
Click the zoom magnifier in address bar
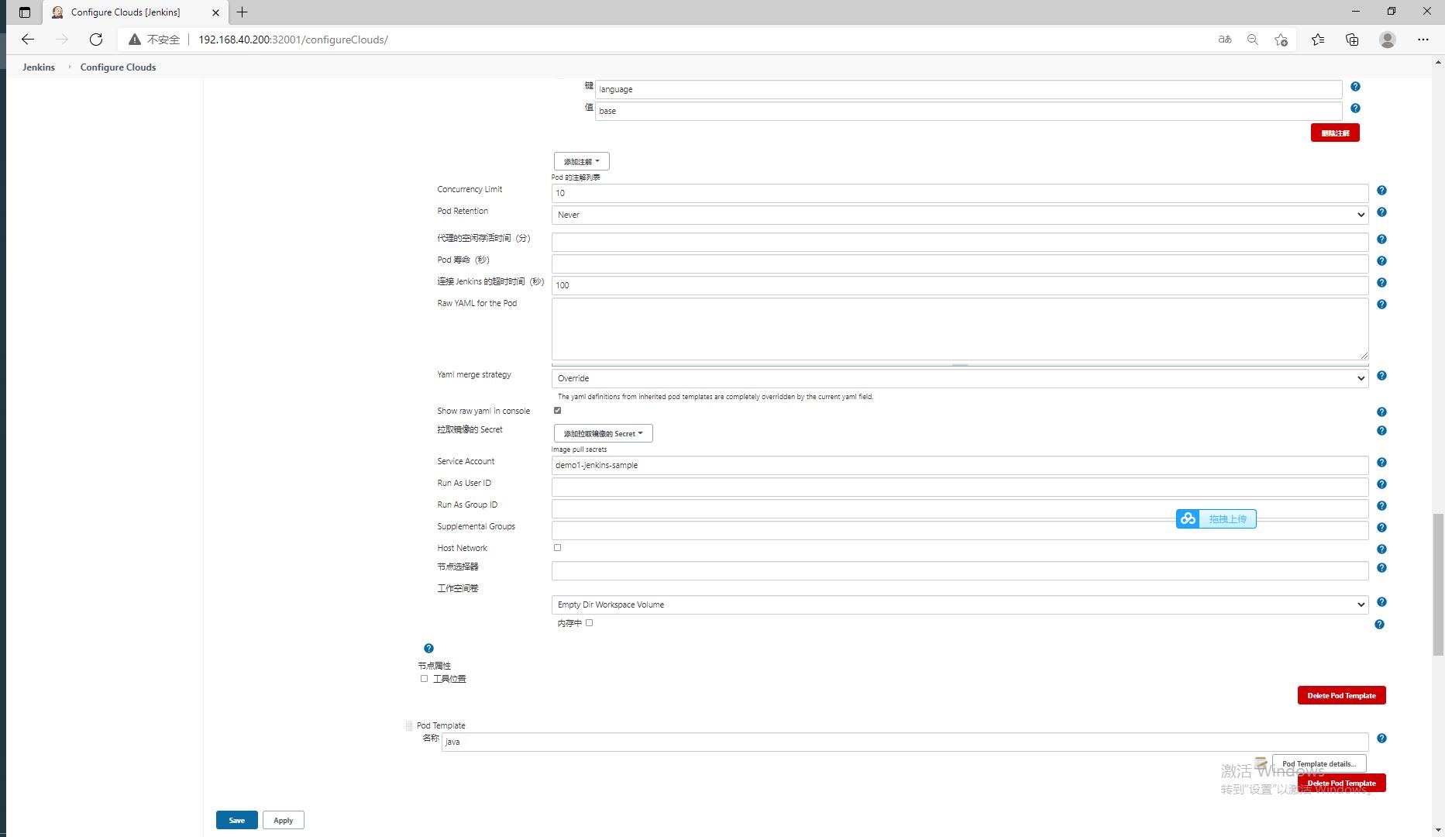1253,40
